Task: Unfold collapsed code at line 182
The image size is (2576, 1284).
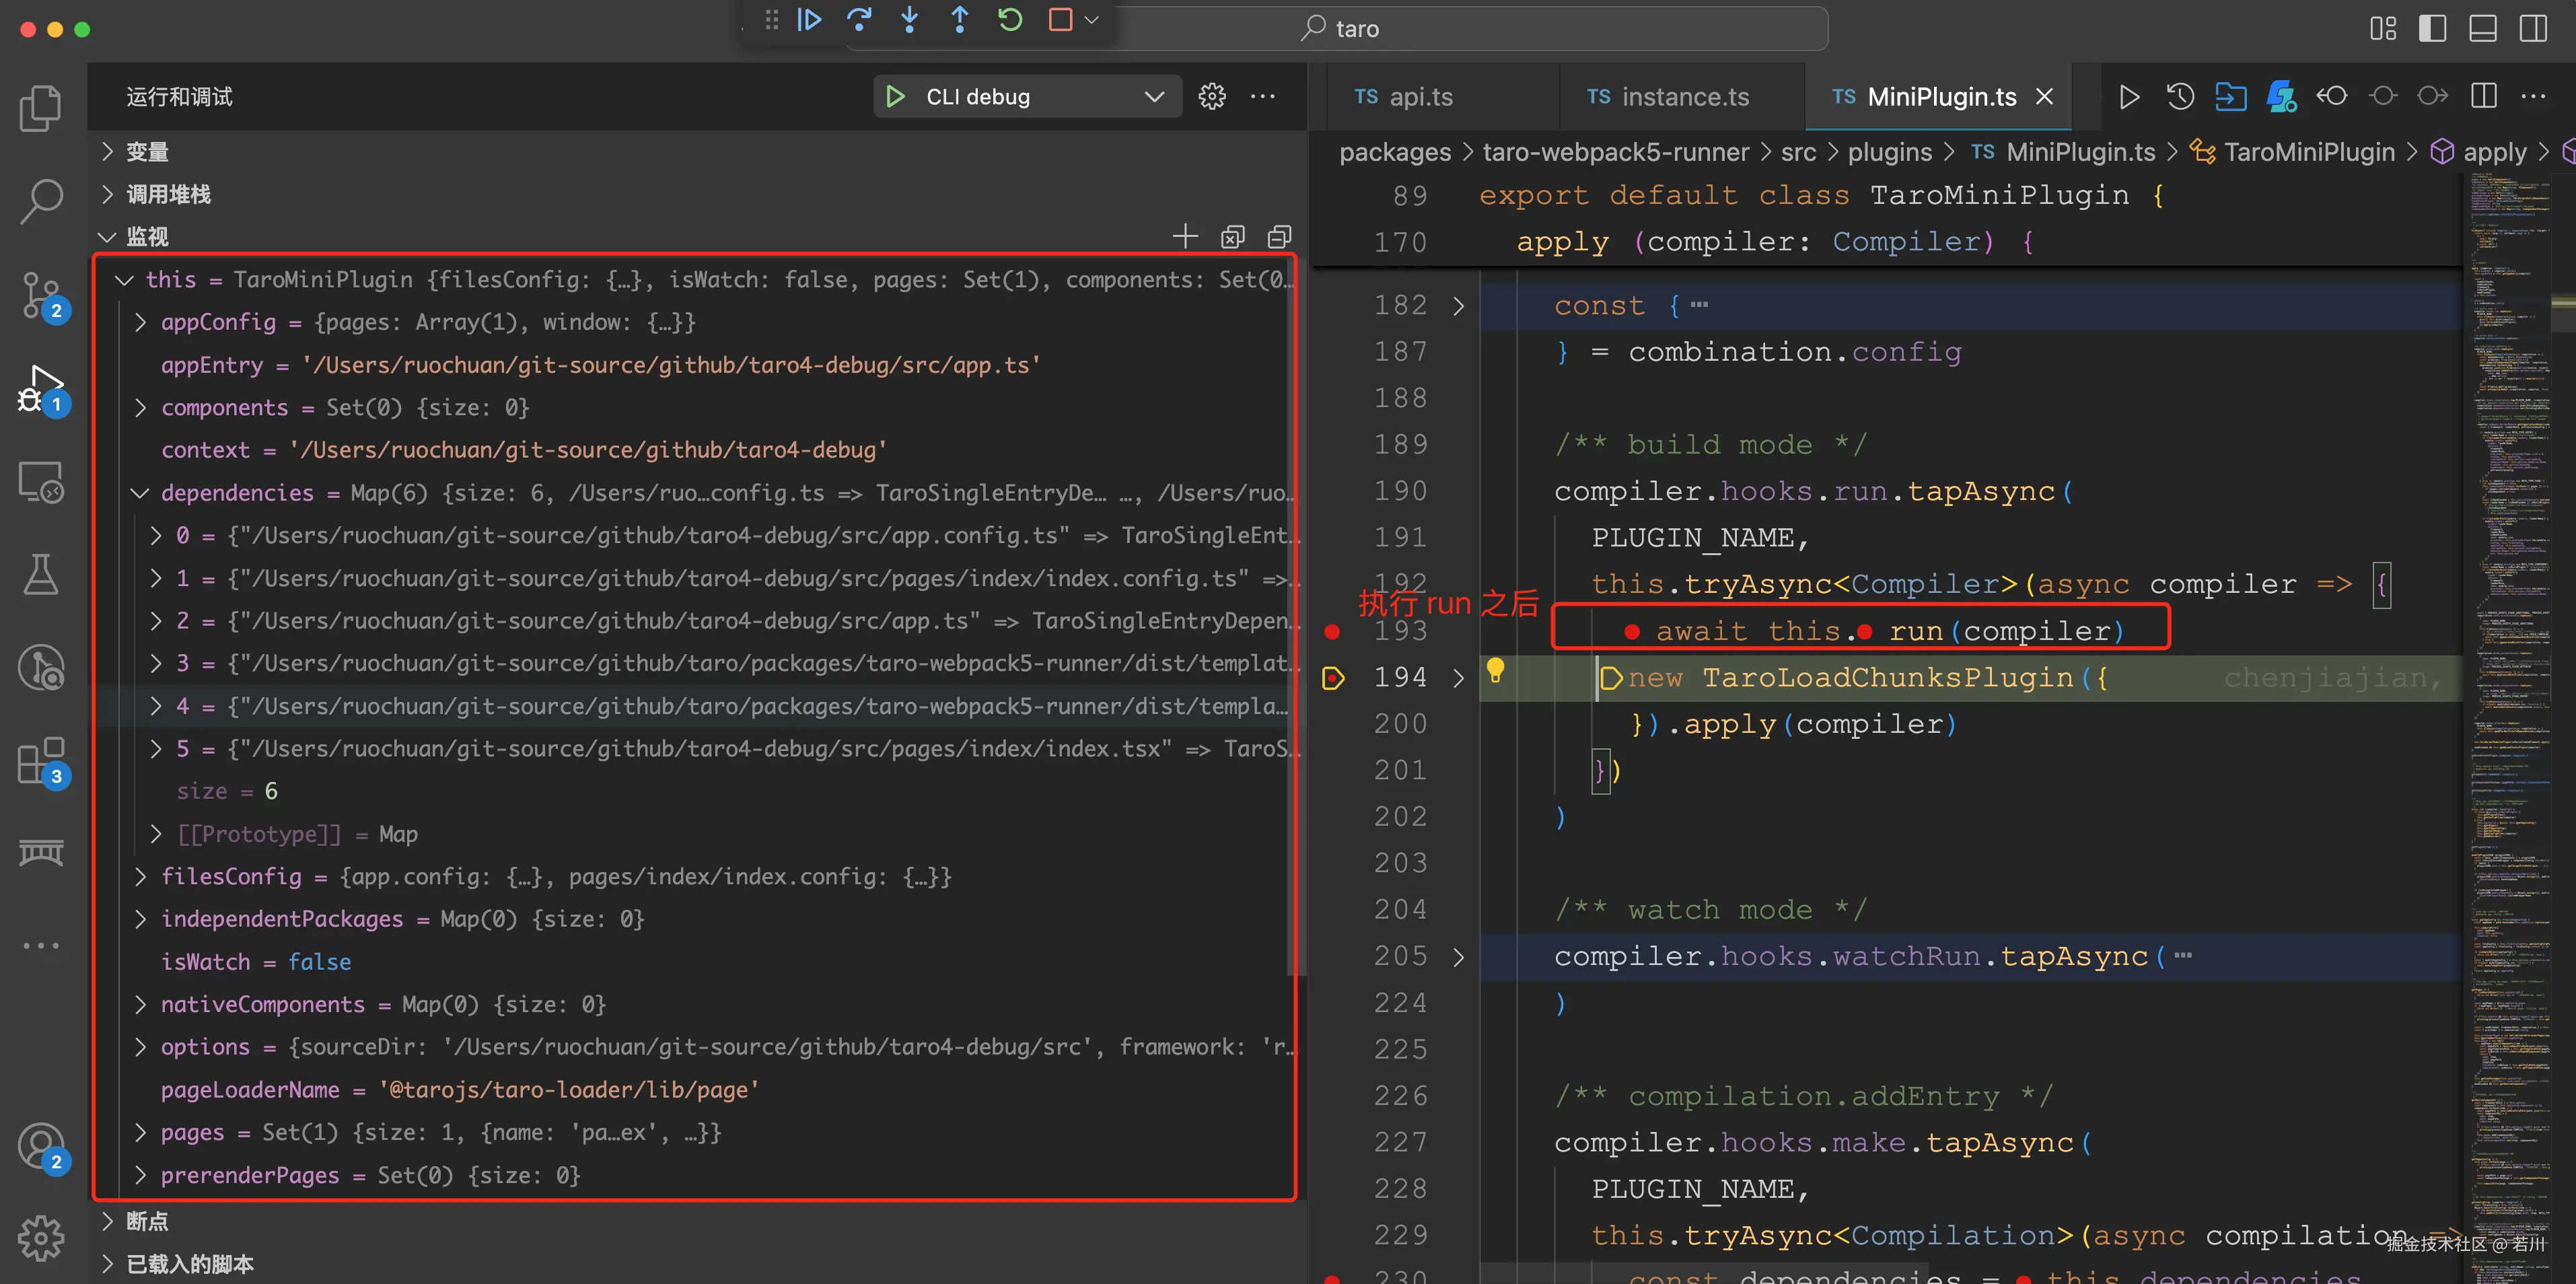Action: point(1458,306)
